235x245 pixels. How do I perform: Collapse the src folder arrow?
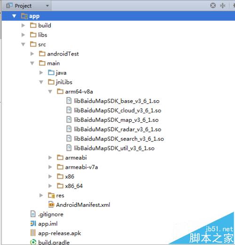point(23,44)
